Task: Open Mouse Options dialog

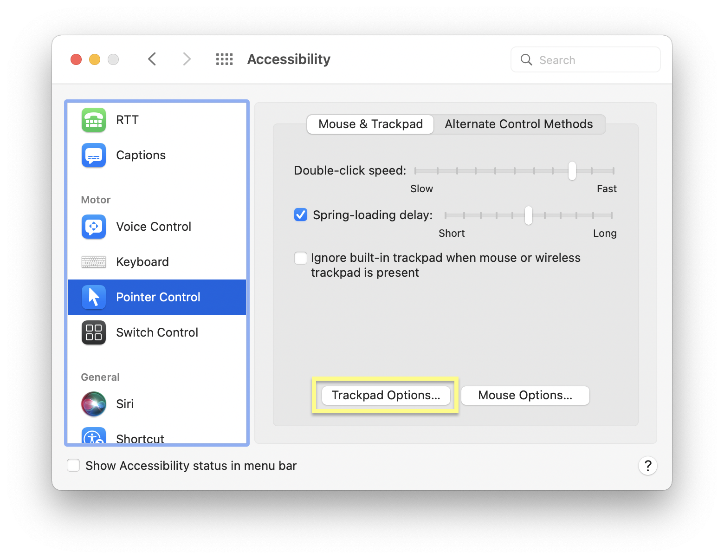Action: [525, 395]
